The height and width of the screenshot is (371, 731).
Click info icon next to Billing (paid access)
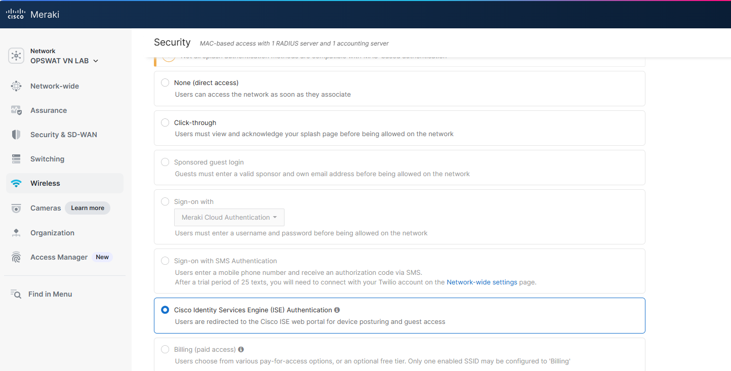point(241,349)
